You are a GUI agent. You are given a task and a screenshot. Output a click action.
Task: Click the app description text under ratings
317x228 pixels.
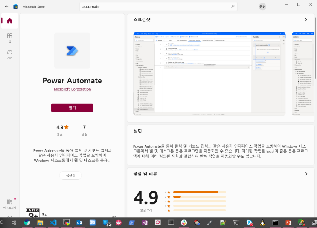72,155
